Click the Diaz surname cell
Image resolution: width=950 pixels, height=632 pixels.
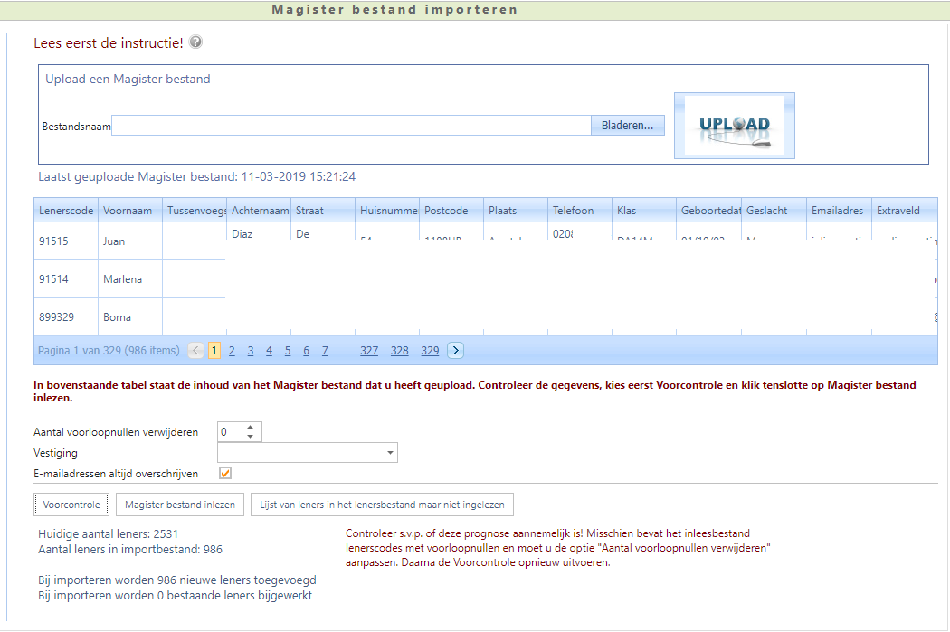pos(259,233)
